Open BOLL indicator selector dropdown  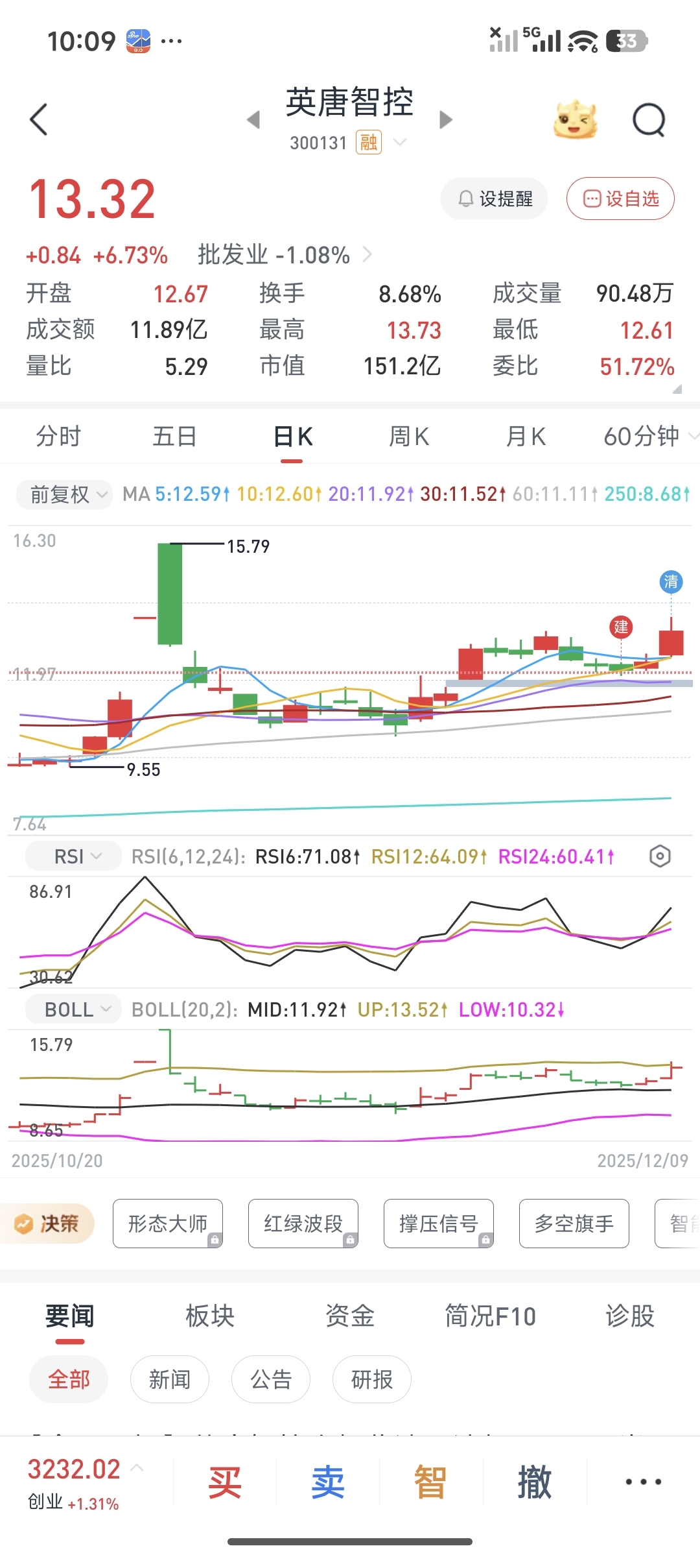(73, 1009)
